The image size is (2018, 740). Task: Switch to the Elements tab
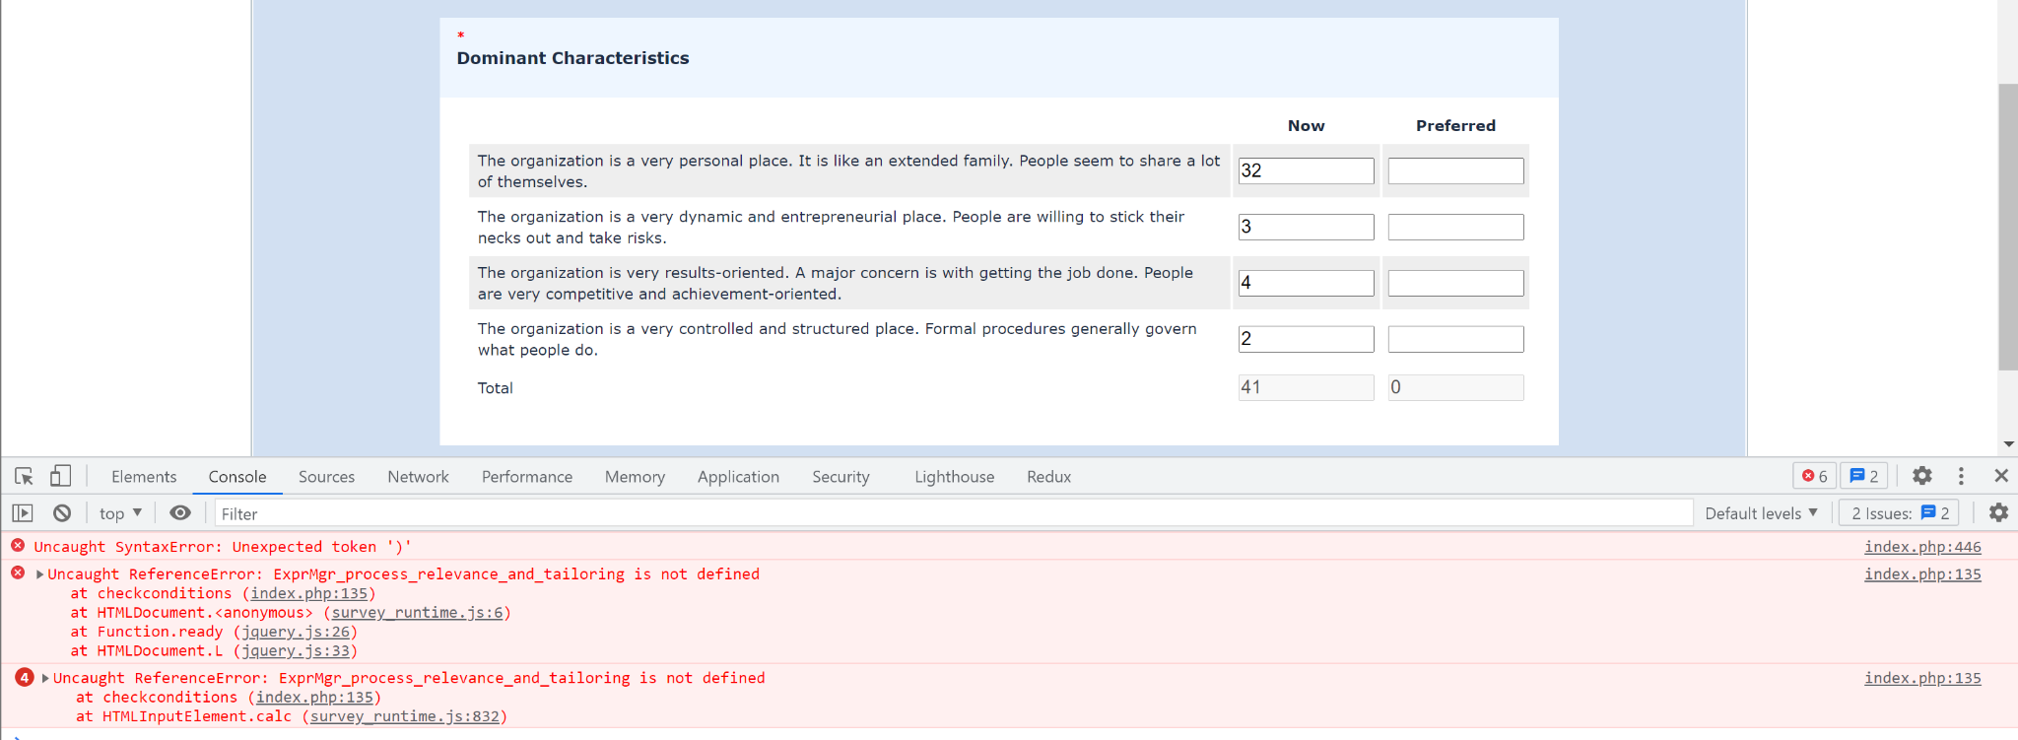click(144, 477)
